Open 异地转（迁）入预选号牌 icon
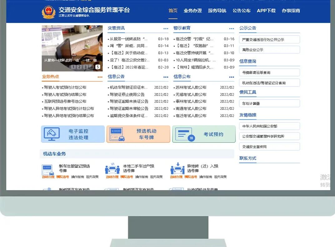This screenshot has height=247, width=335. point(178,168)
